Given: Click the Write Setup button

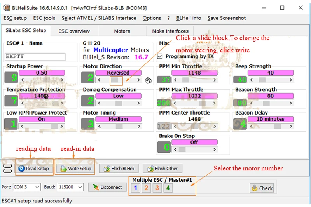Looking at the screenshot, I should (x=75, y=169).
